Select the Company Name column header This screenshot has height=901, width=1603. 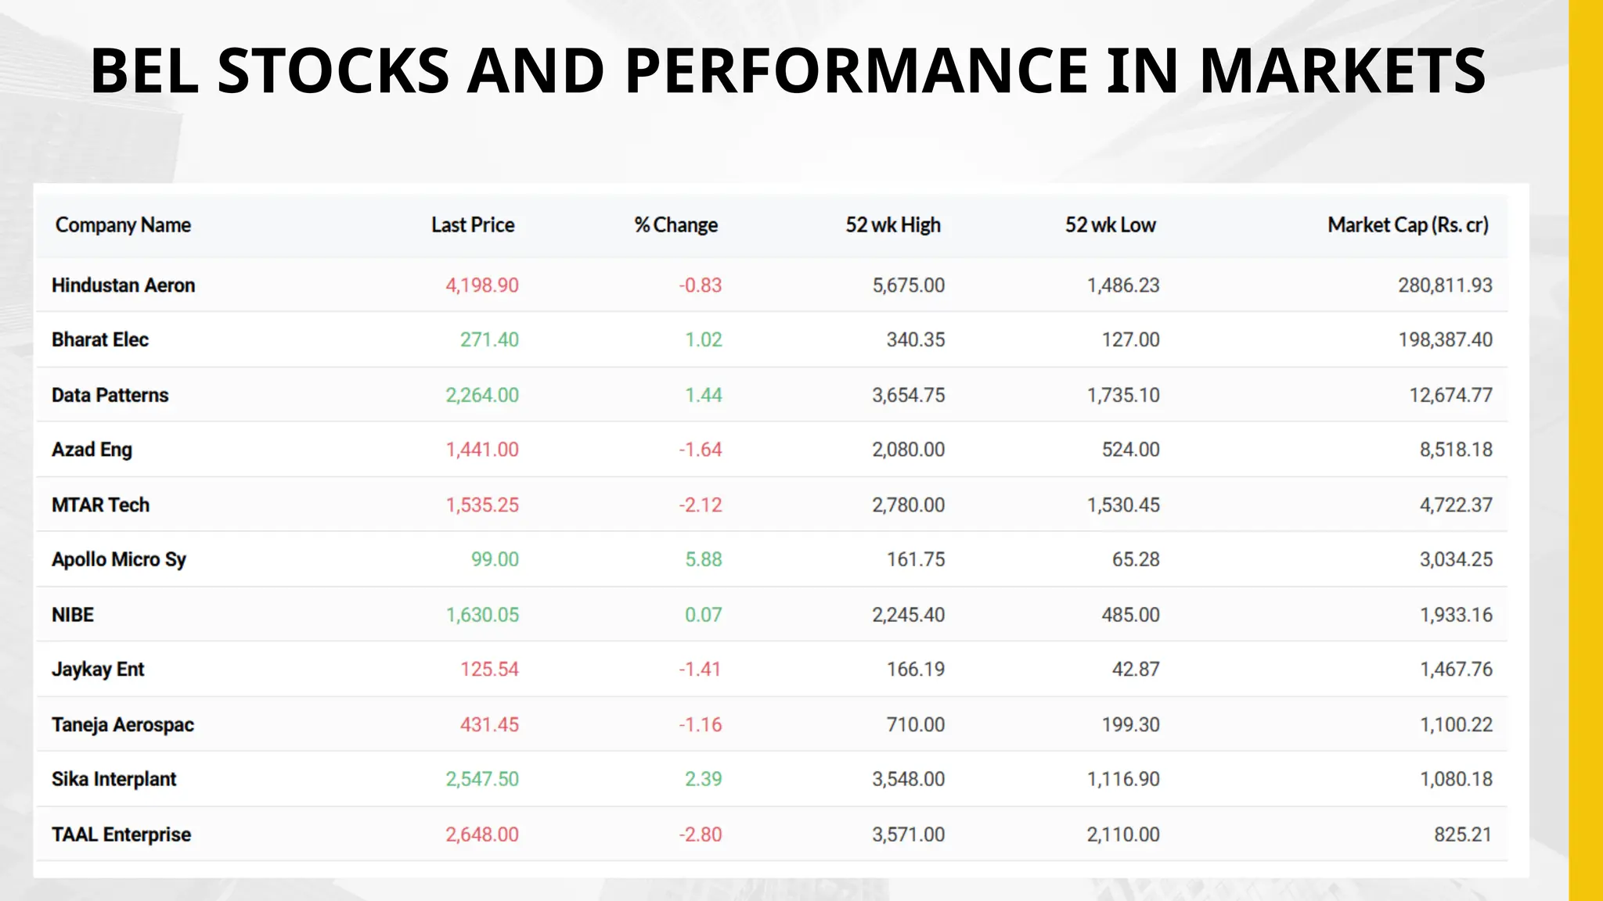click(x=123, y=225)
